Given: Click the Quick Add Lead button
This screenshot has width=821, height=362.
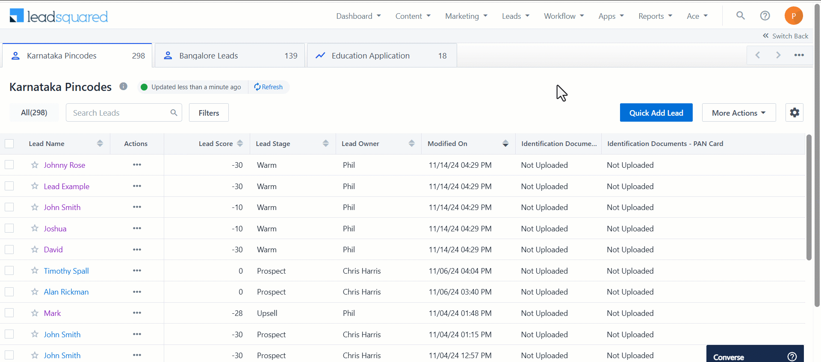Looking at the screenshot, I should pyautogui.click(x=656, y=113).
